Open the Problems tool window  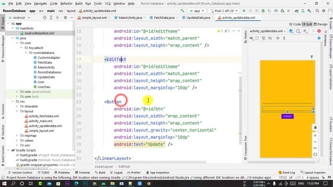(62, 172)
